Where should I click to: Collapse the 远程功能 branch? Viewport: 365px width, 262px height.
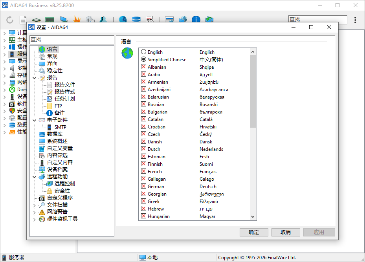click(35, 176)
